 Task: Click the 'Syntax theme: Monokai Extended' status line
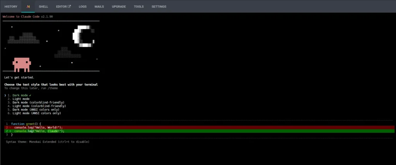pos(48,142)
